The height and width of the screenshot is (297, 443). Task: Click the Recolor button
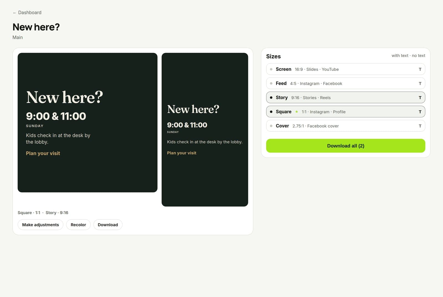[x=78, y=225]
